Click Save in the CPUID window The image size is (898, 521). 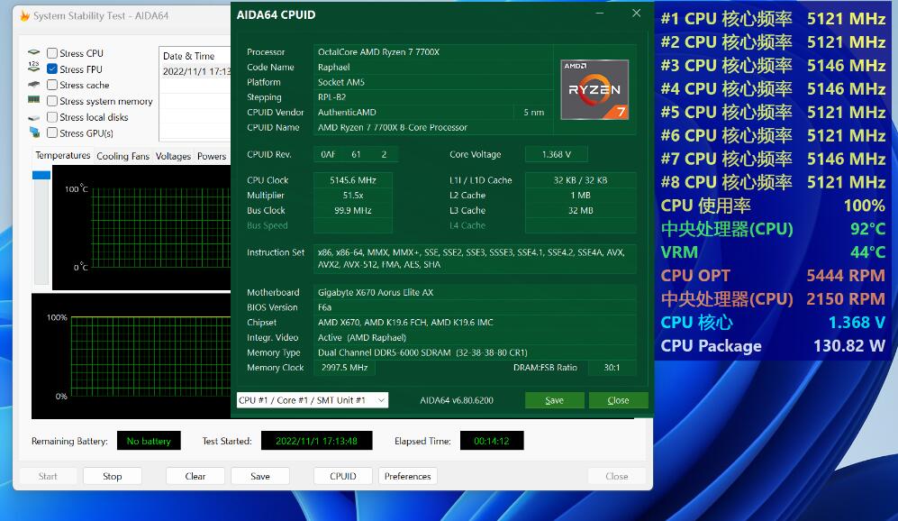coord(554,400)
